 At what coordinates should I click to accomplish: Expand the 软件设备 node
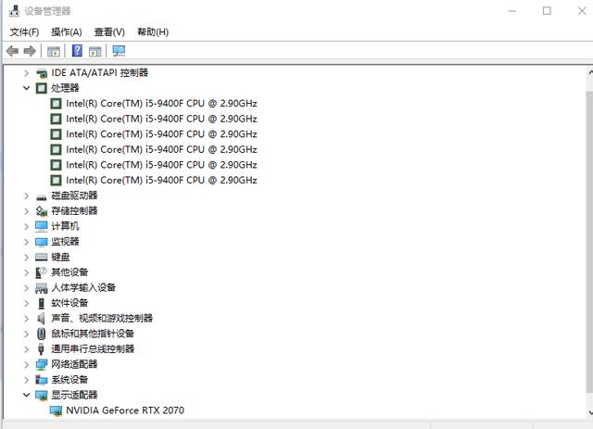[27, 303]
